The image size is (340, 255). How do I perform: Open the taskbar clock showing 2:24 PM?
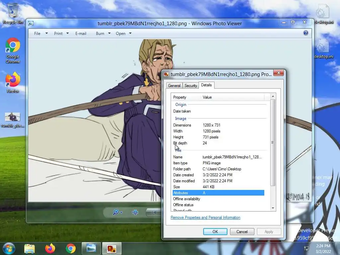323,249
